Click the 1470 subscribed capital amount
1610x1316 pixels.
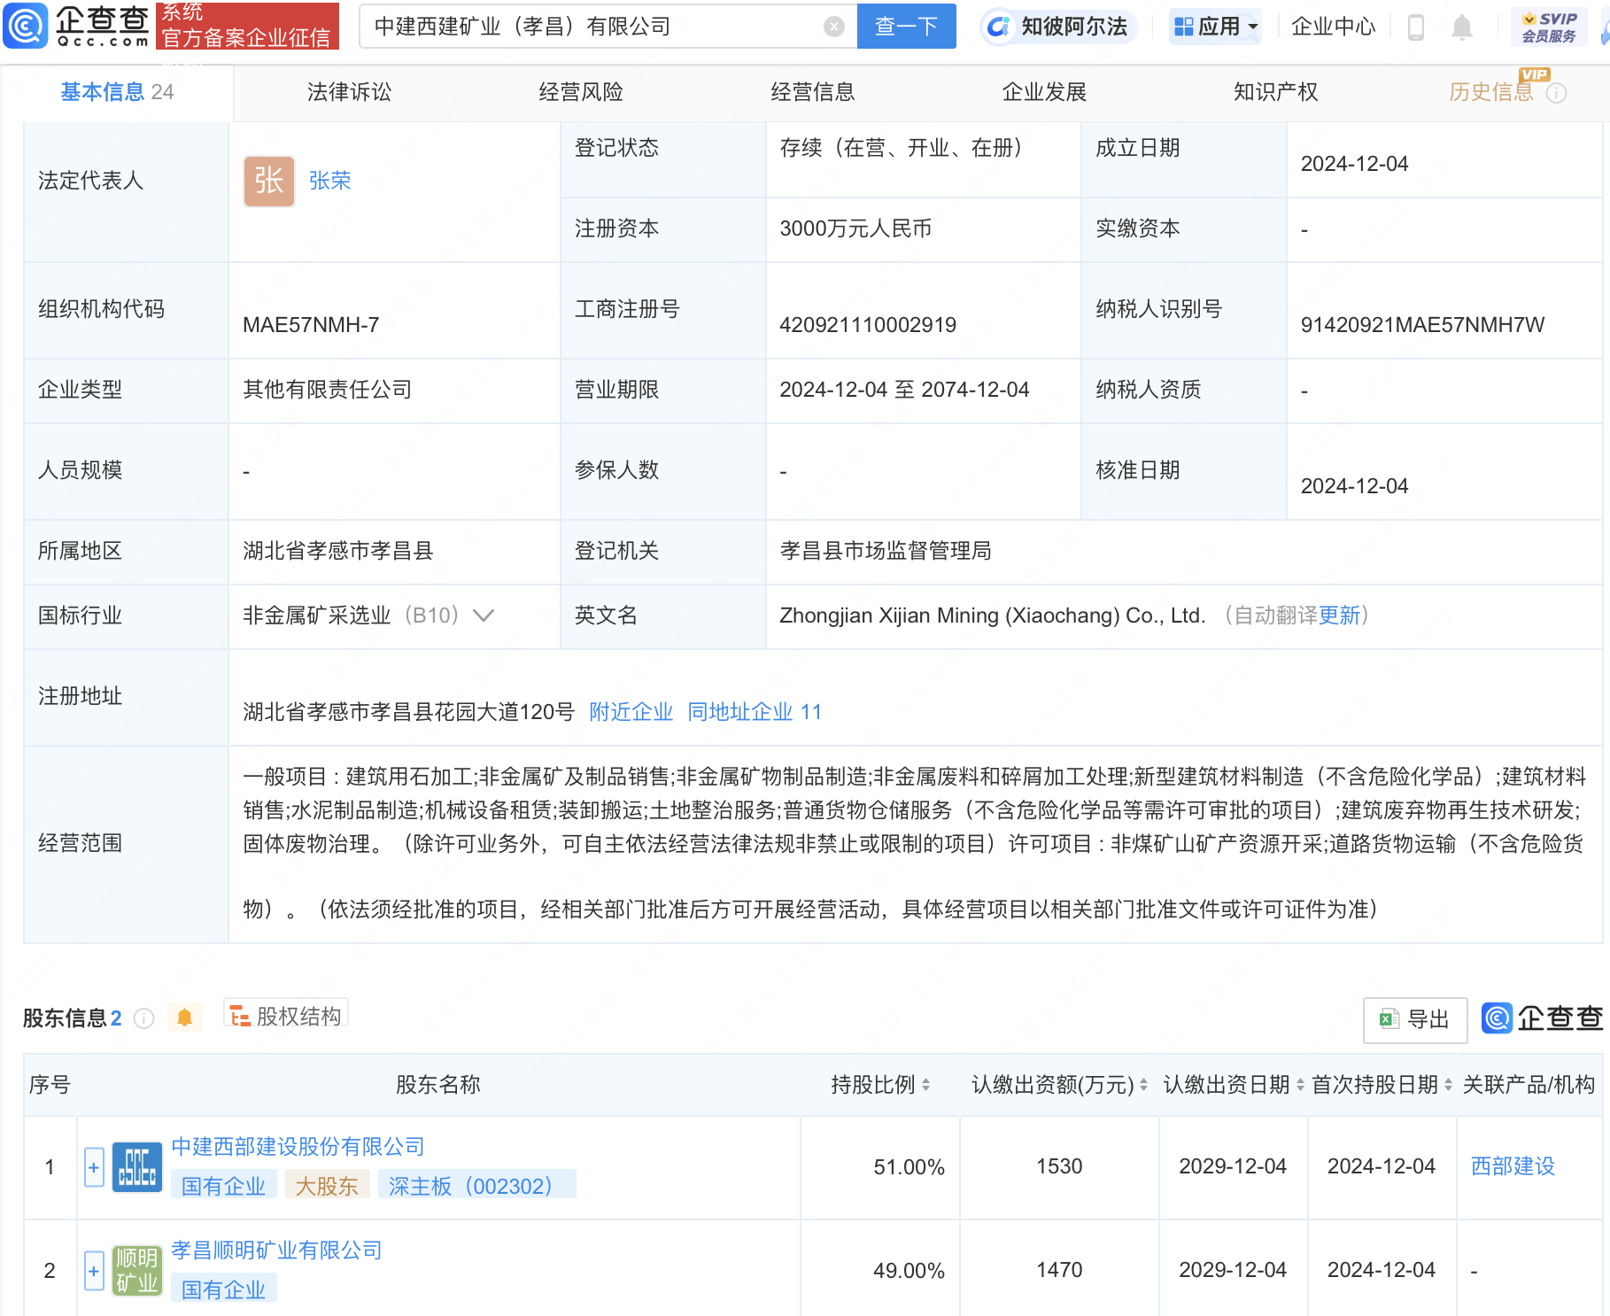coord(1059,1270)
